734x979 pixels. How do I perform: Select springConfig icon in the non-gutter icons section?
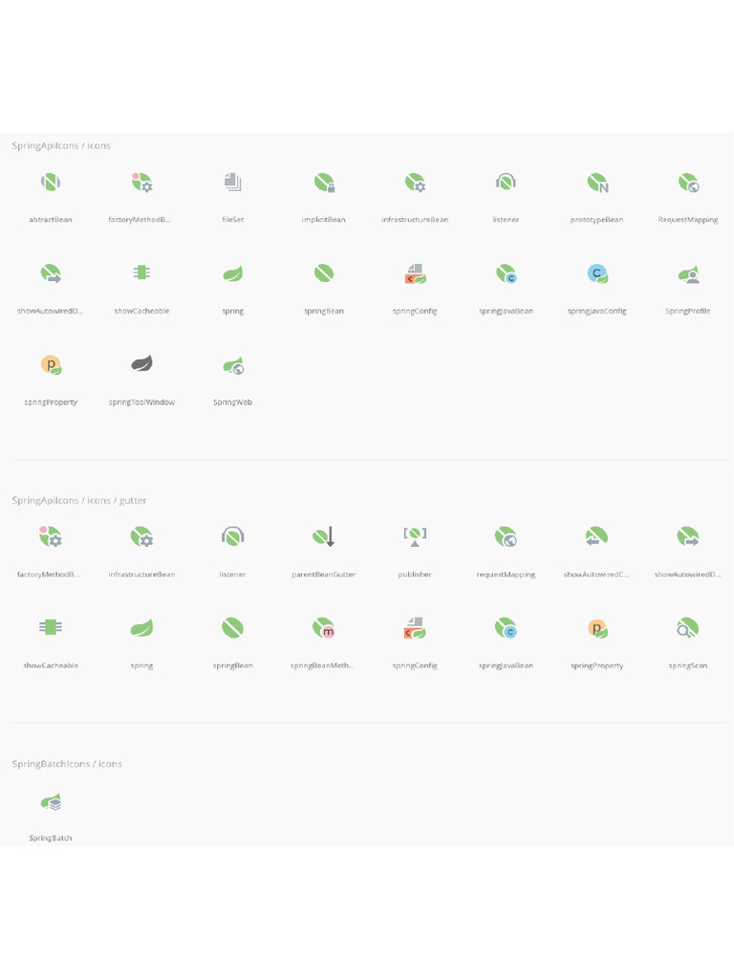pos(415,273)
